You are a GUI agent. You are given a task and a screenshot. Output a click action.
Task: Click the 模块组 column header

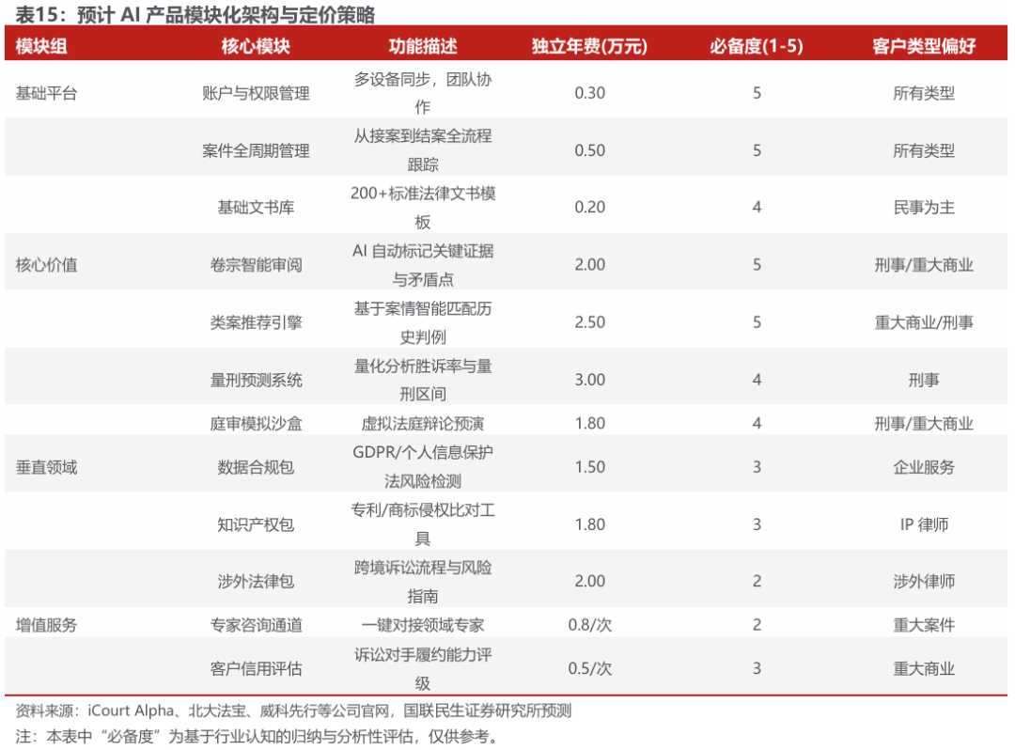[x=41, y=47]
